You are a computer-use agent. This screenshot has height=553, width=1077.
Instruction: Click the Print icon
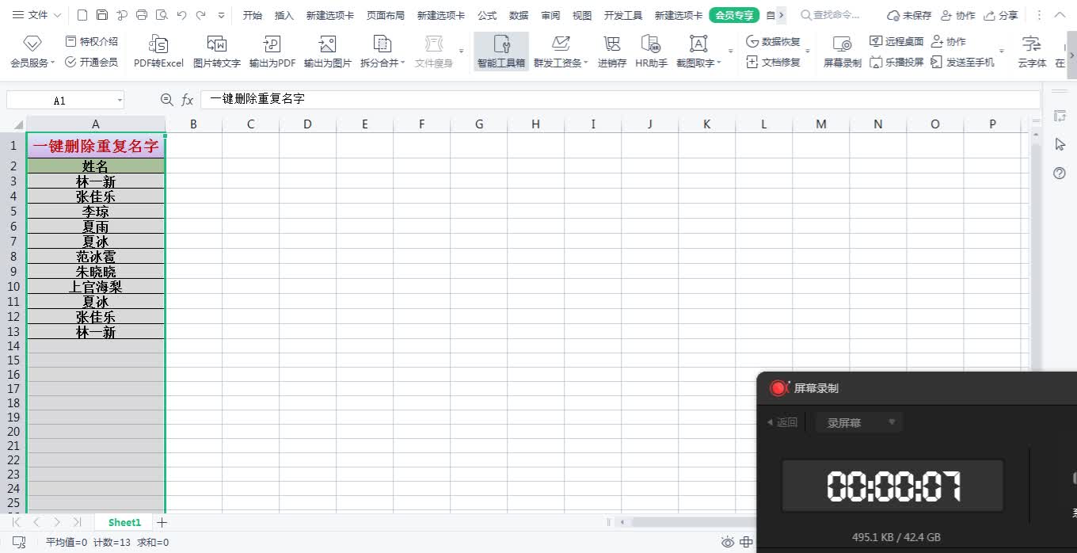[142, 15]
